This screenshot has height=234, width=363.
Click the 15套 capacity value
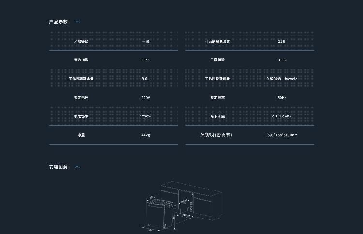(282, 42)
